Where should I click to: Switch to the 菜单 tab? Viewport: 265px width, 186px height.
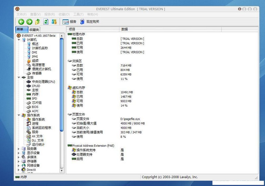click(x=22, y=29)
